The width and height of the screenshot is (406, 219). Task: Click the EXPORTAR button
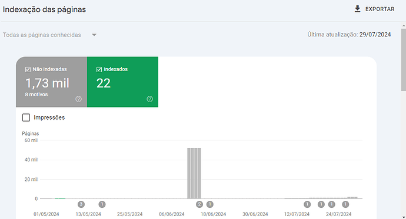tap(374, 9)
